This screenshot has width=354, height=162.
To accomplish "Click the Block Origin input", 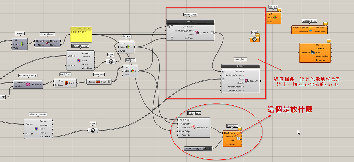I will tap(185, 131).
